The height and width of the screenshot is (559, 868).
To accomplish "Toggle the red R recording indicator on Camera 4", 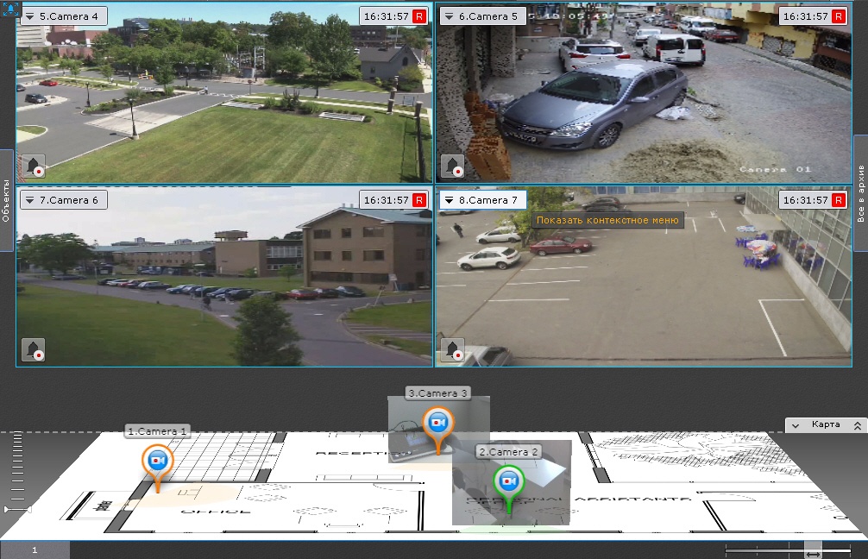I will point(419,16).
